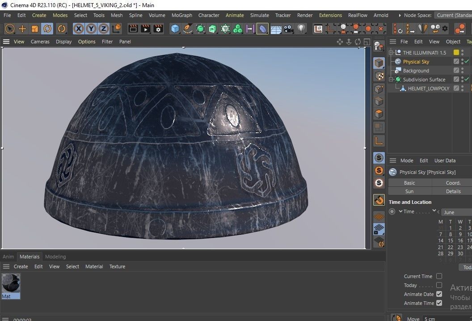Switch to Model mode cube icon
472x321 pixels.
[379, 63]
